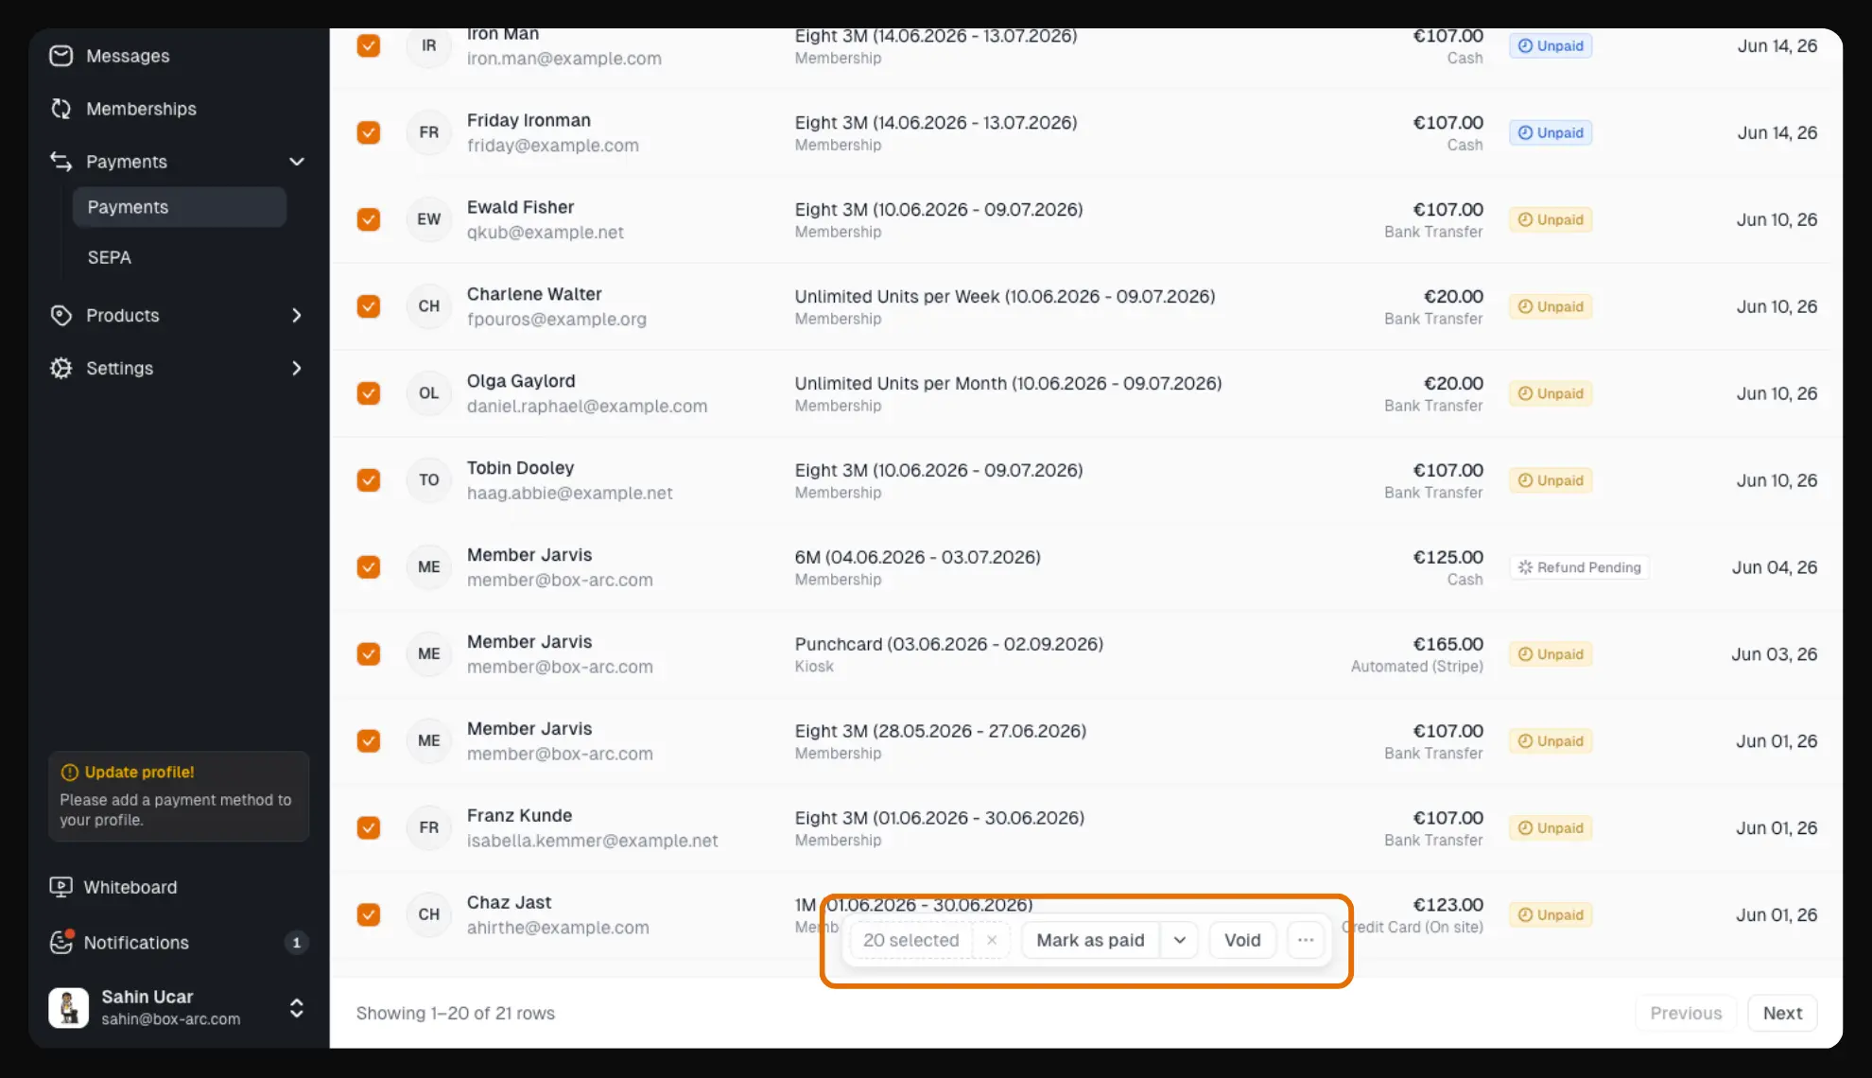Screen dimensions: 1872x1078
Task: Collapse the Payments sidebar section chevron
Action: pyautogui.click(x=297, y=162)
